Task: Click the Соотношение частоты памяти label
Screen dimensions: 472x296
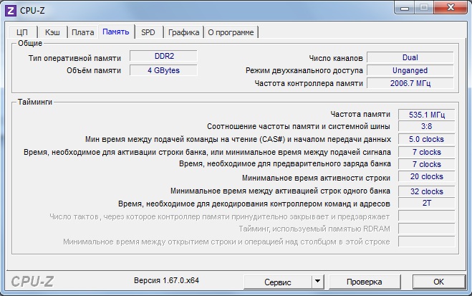Action: (298, 126)
